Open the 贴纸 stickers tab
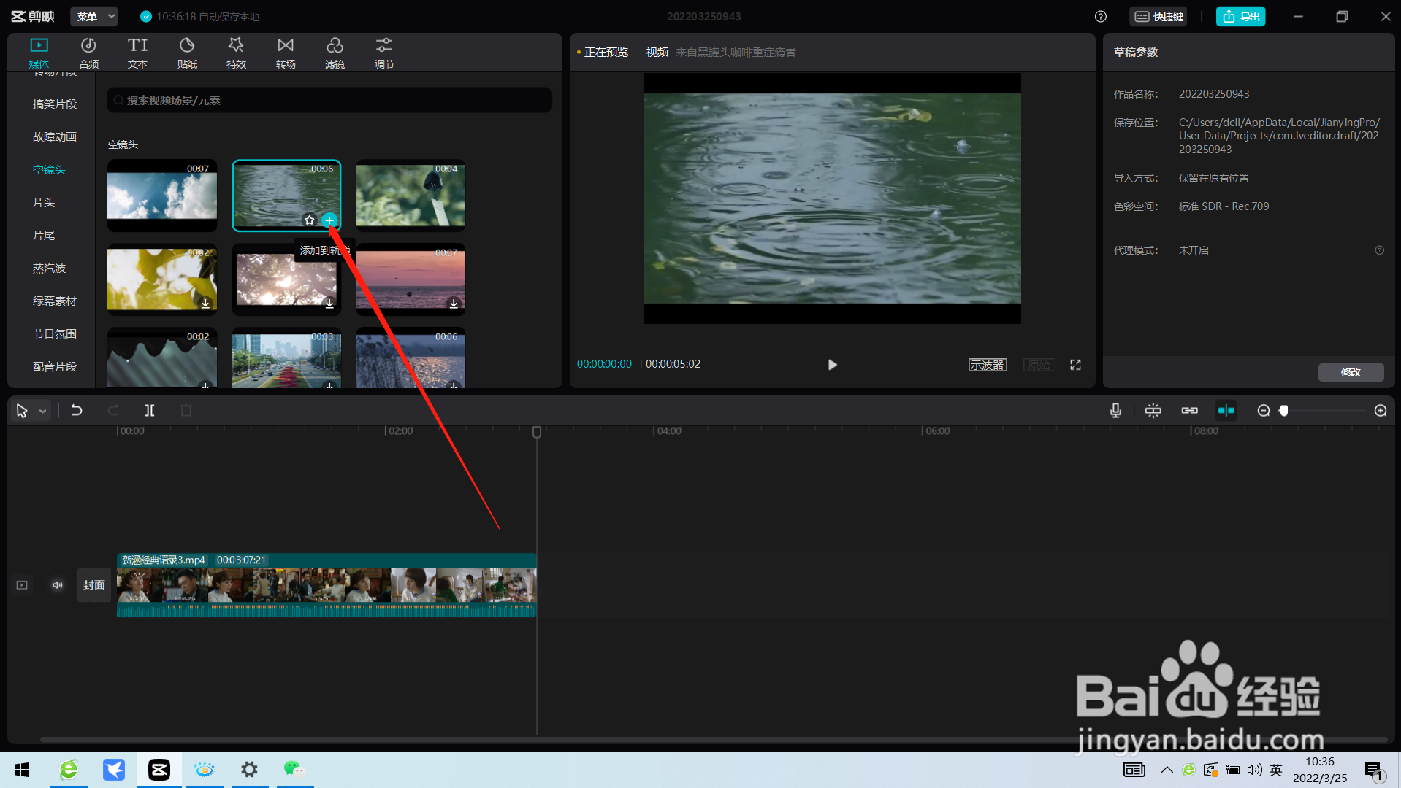 click(x=187, y=53)
